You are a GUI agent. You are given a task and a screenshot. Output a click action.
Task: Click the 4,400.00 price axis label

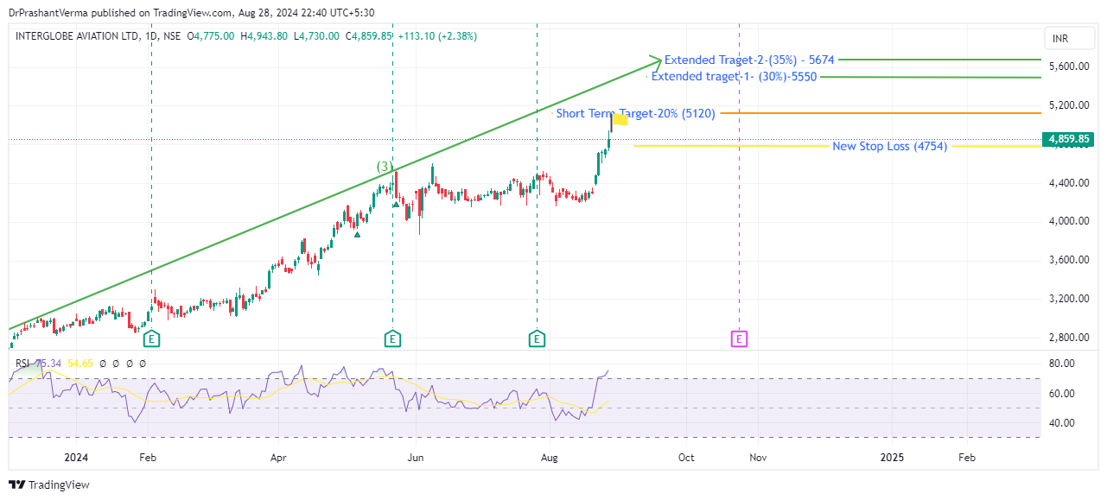(1068, 183)
